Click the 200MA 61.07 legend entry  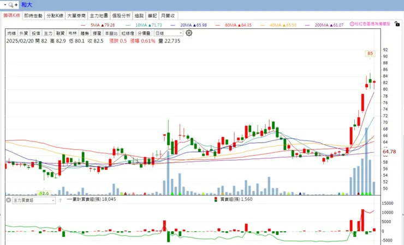click(329, 25)
